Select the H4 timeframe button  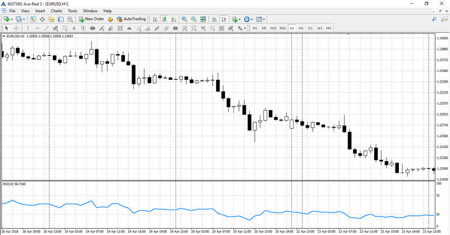301,28
